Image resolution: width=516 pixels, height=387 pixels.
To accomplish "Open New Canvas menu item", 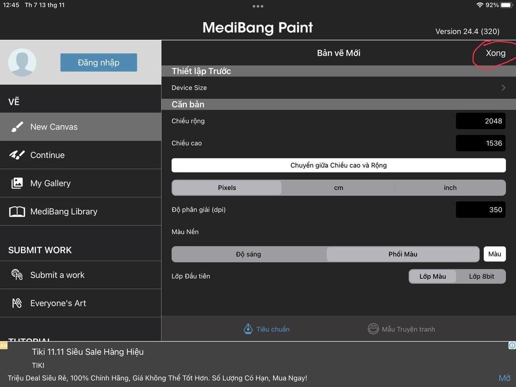I will (81, 126).
